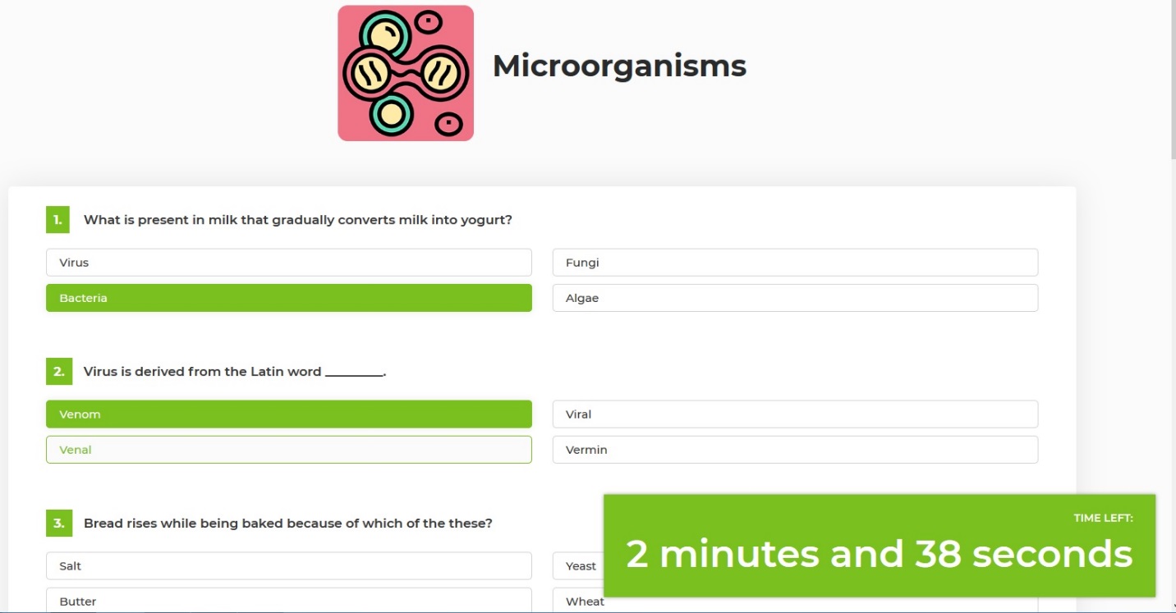This screenshot has height=613, width=1176.
Task: Select Venom as the Latin word
Action: [x=288, y=414]
